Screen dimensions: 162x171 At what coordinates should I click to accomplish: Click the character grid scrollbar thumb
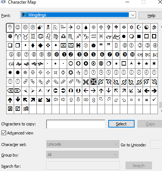pyautogui.click(x=161, y=105)
